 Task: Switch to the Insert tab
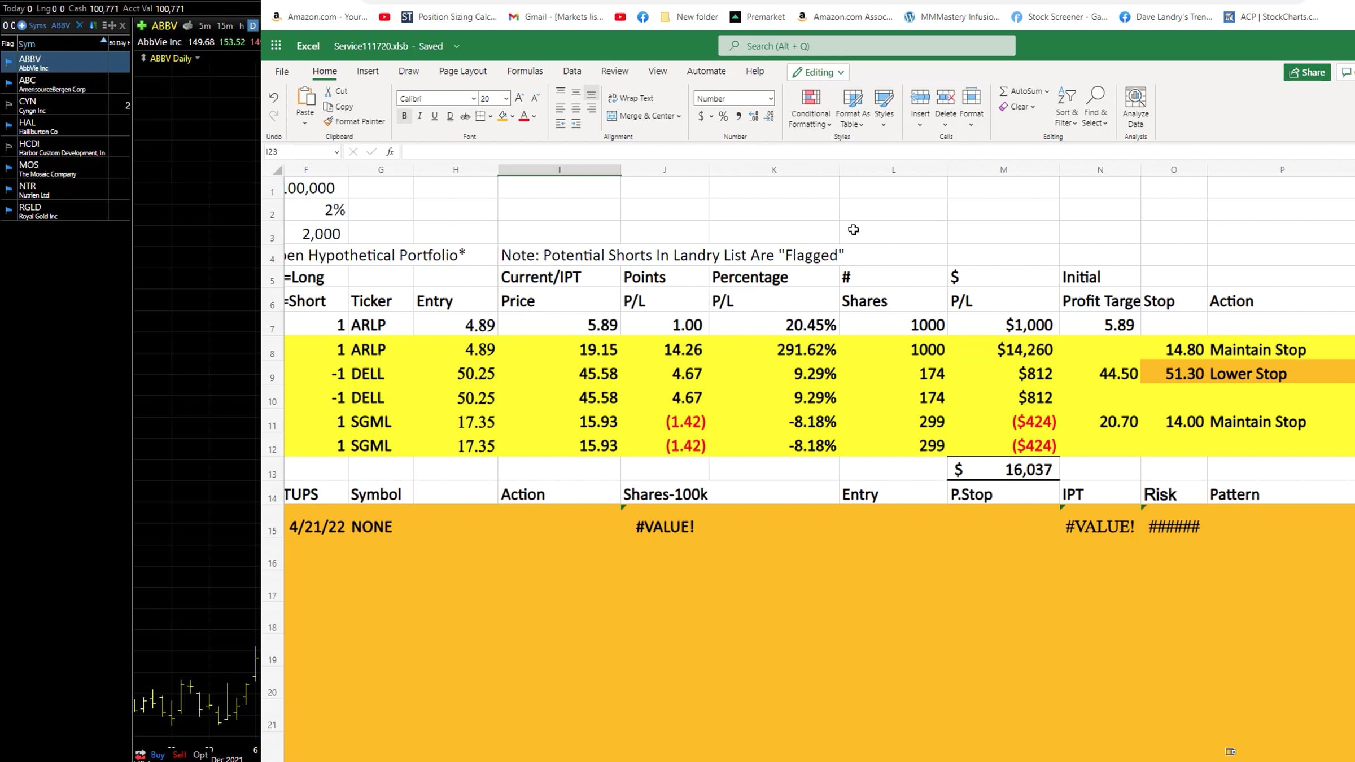368,71
